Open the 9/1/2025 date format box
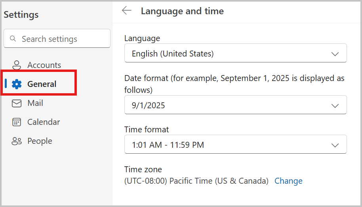This screenshot has height=207, width=362. click(x=236, y=105)
